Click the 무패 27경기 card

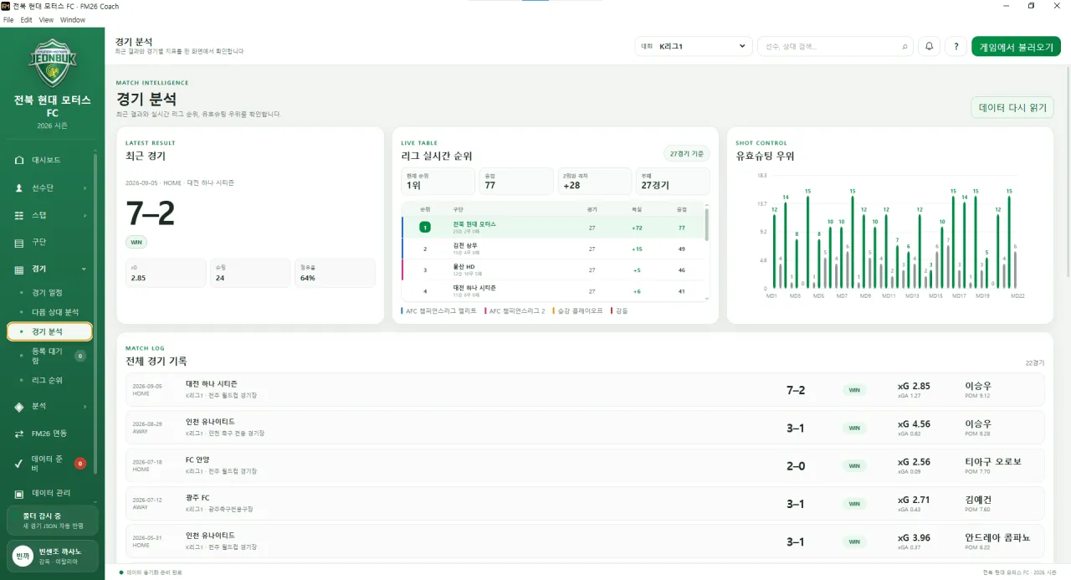(673, 181)
